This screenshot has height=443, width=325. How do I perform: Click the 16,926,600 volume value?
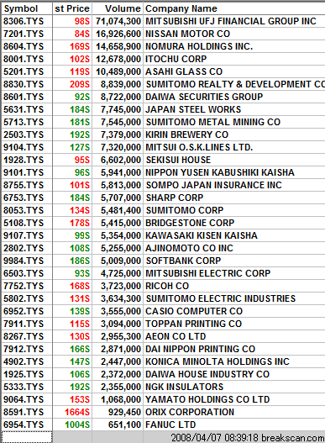pyautogui.click(x=118, y=34)
